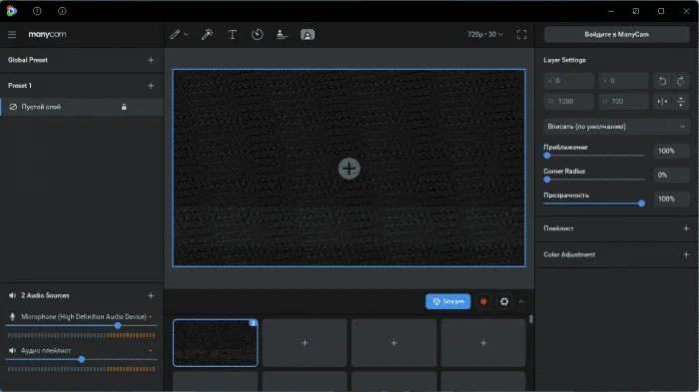Flip the layer horizontally
This screenshot has height=392, width=699.
pyautogui.click(x=662, y=102)
